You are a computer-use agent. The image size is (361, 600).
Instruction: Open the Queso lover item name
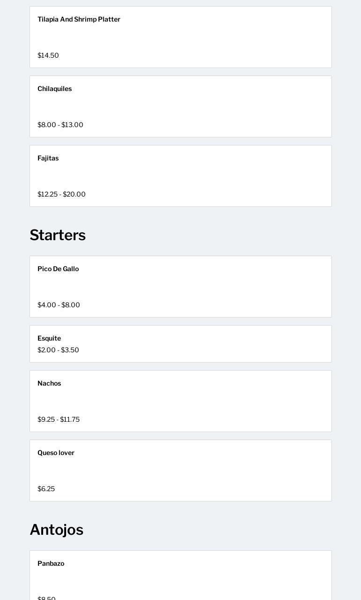click(56, 453)
